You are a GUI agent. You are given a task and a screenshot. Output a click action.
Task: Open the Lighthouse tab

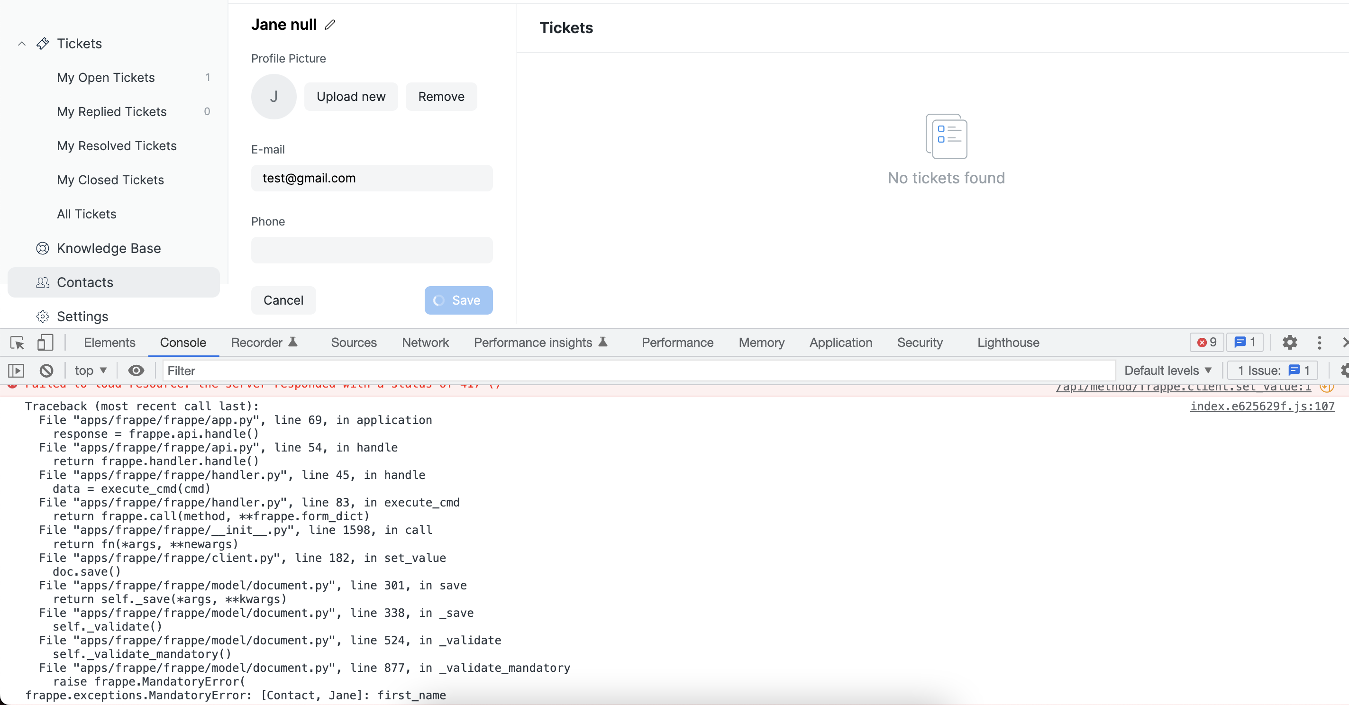(1008, 343)
